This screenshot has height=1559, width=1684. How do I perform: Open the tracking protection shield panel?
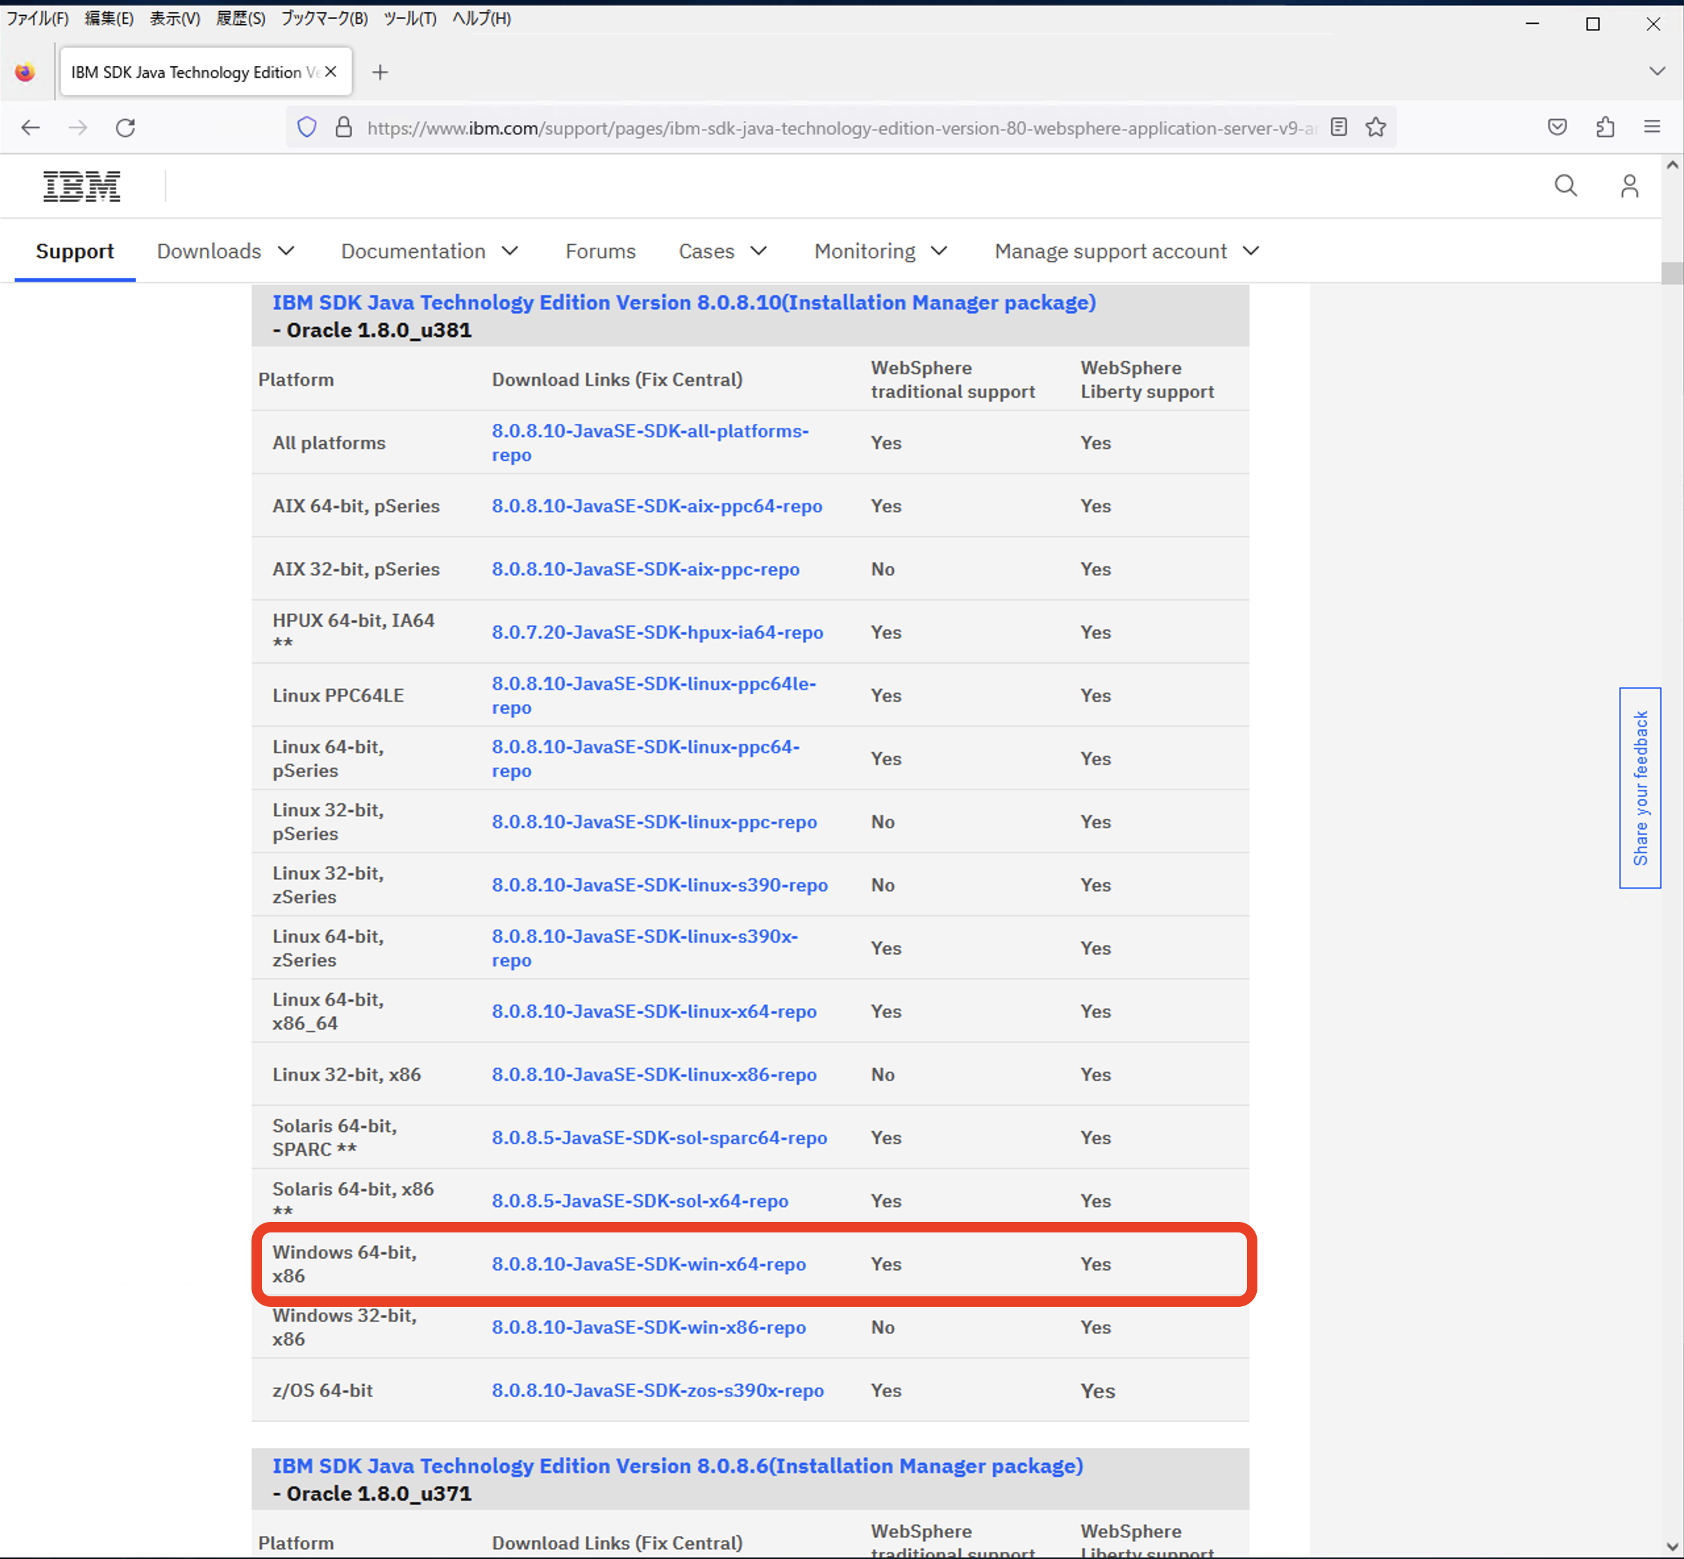point(306,126)
